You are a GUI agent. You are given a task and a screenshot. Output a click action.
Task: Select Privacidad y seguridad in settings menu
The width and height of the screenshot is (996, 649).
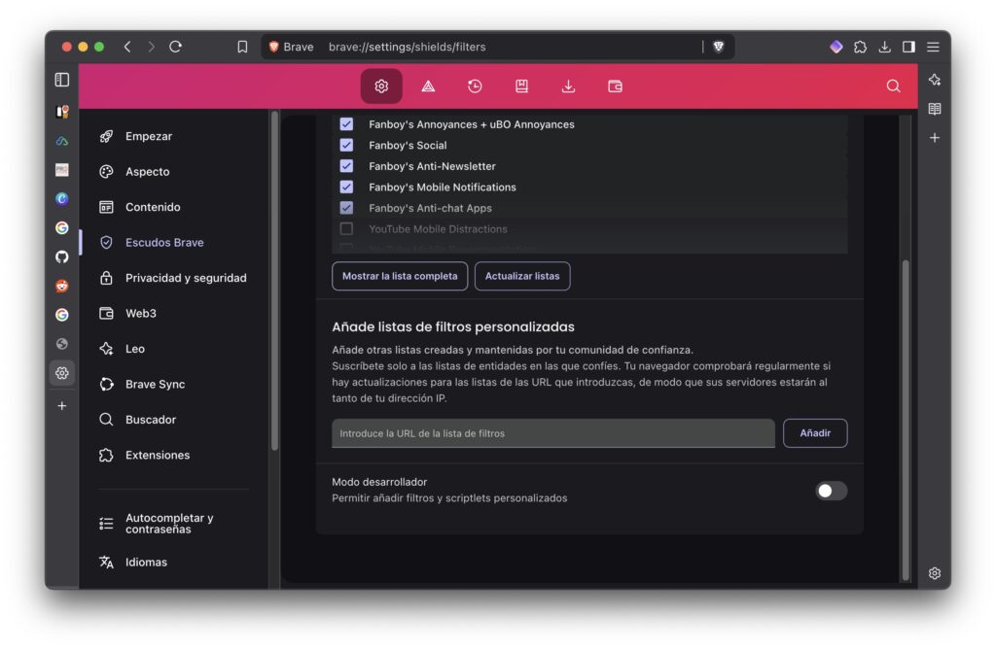pyautogui.click(x=186, y=278)
